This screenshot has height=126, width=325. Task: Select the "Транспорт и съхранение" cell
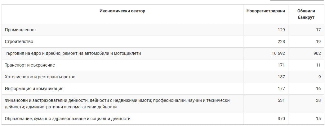click(30, 65)
